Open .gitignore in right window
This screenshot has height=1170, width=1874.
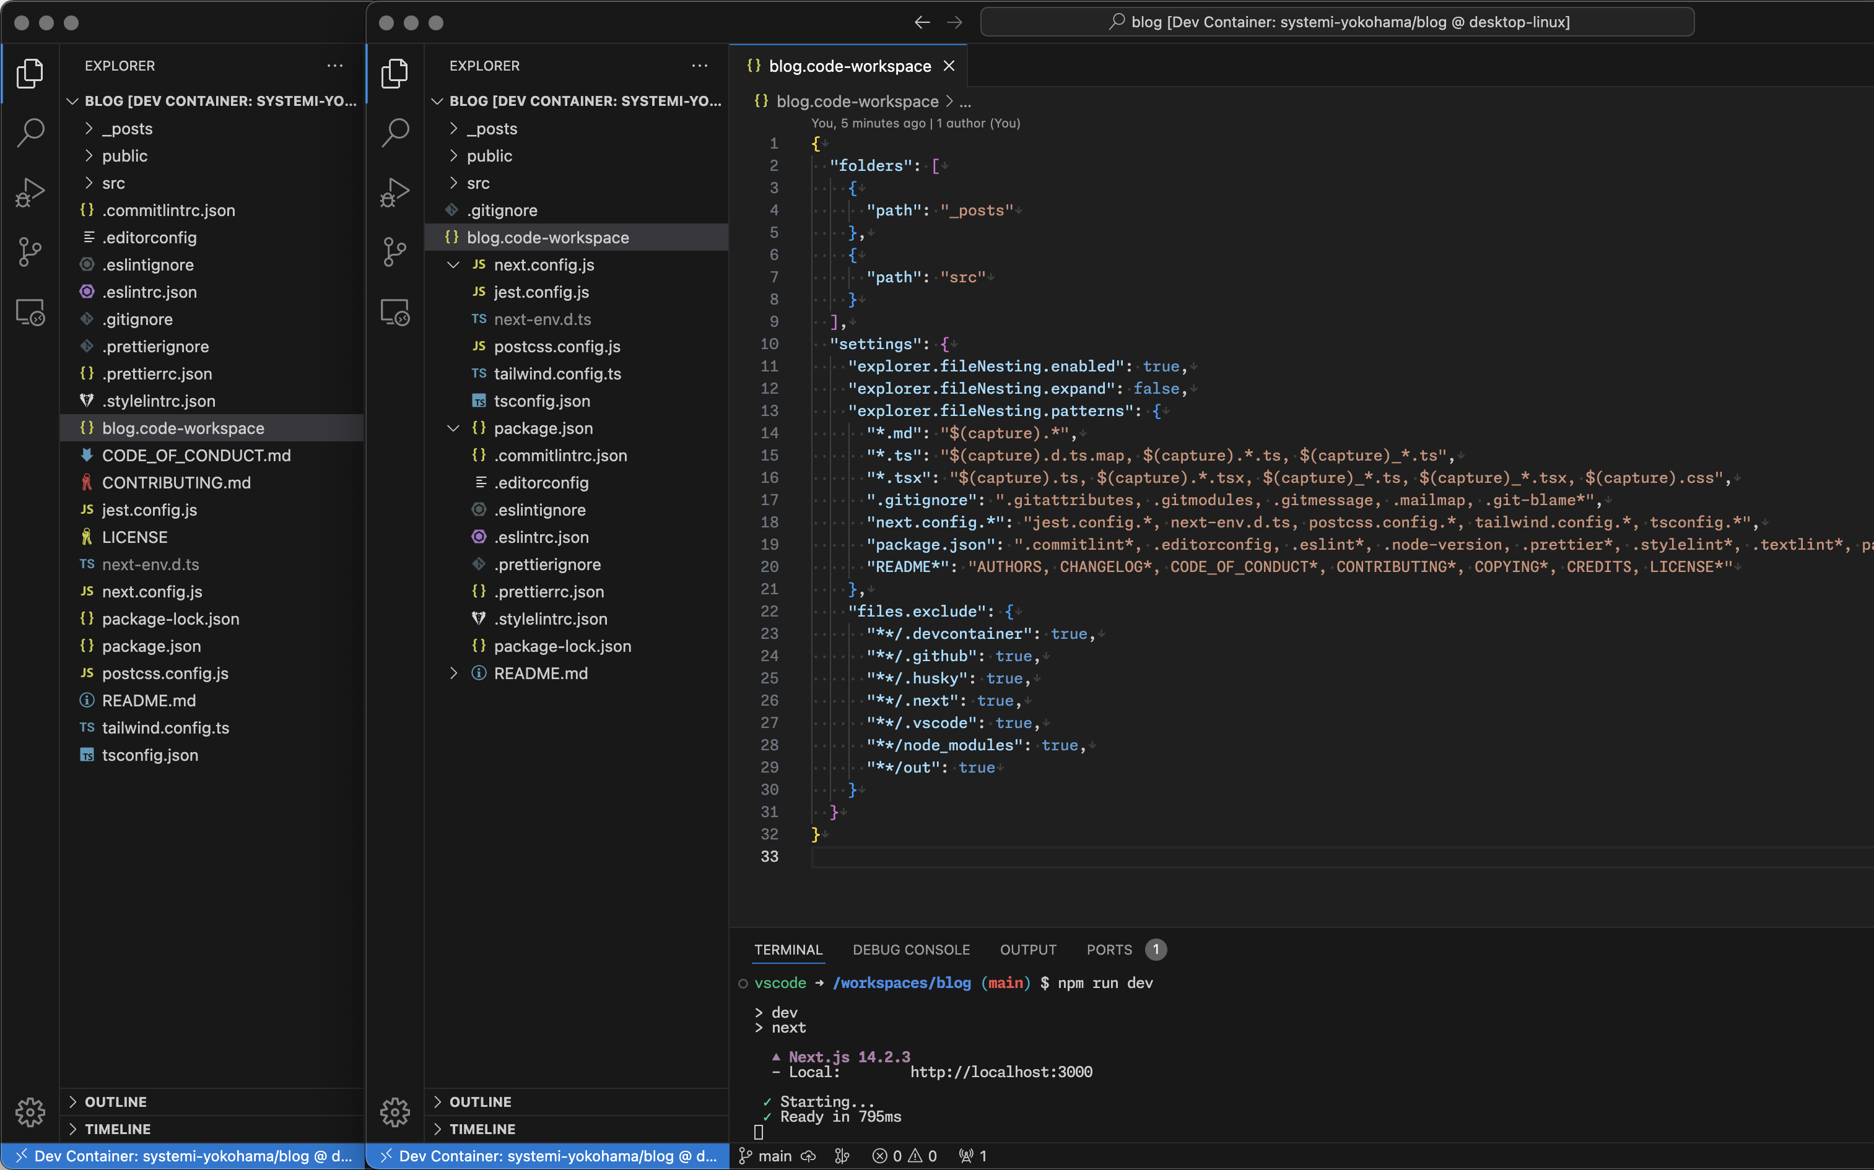pyautogui.click(x=577, y=210)
